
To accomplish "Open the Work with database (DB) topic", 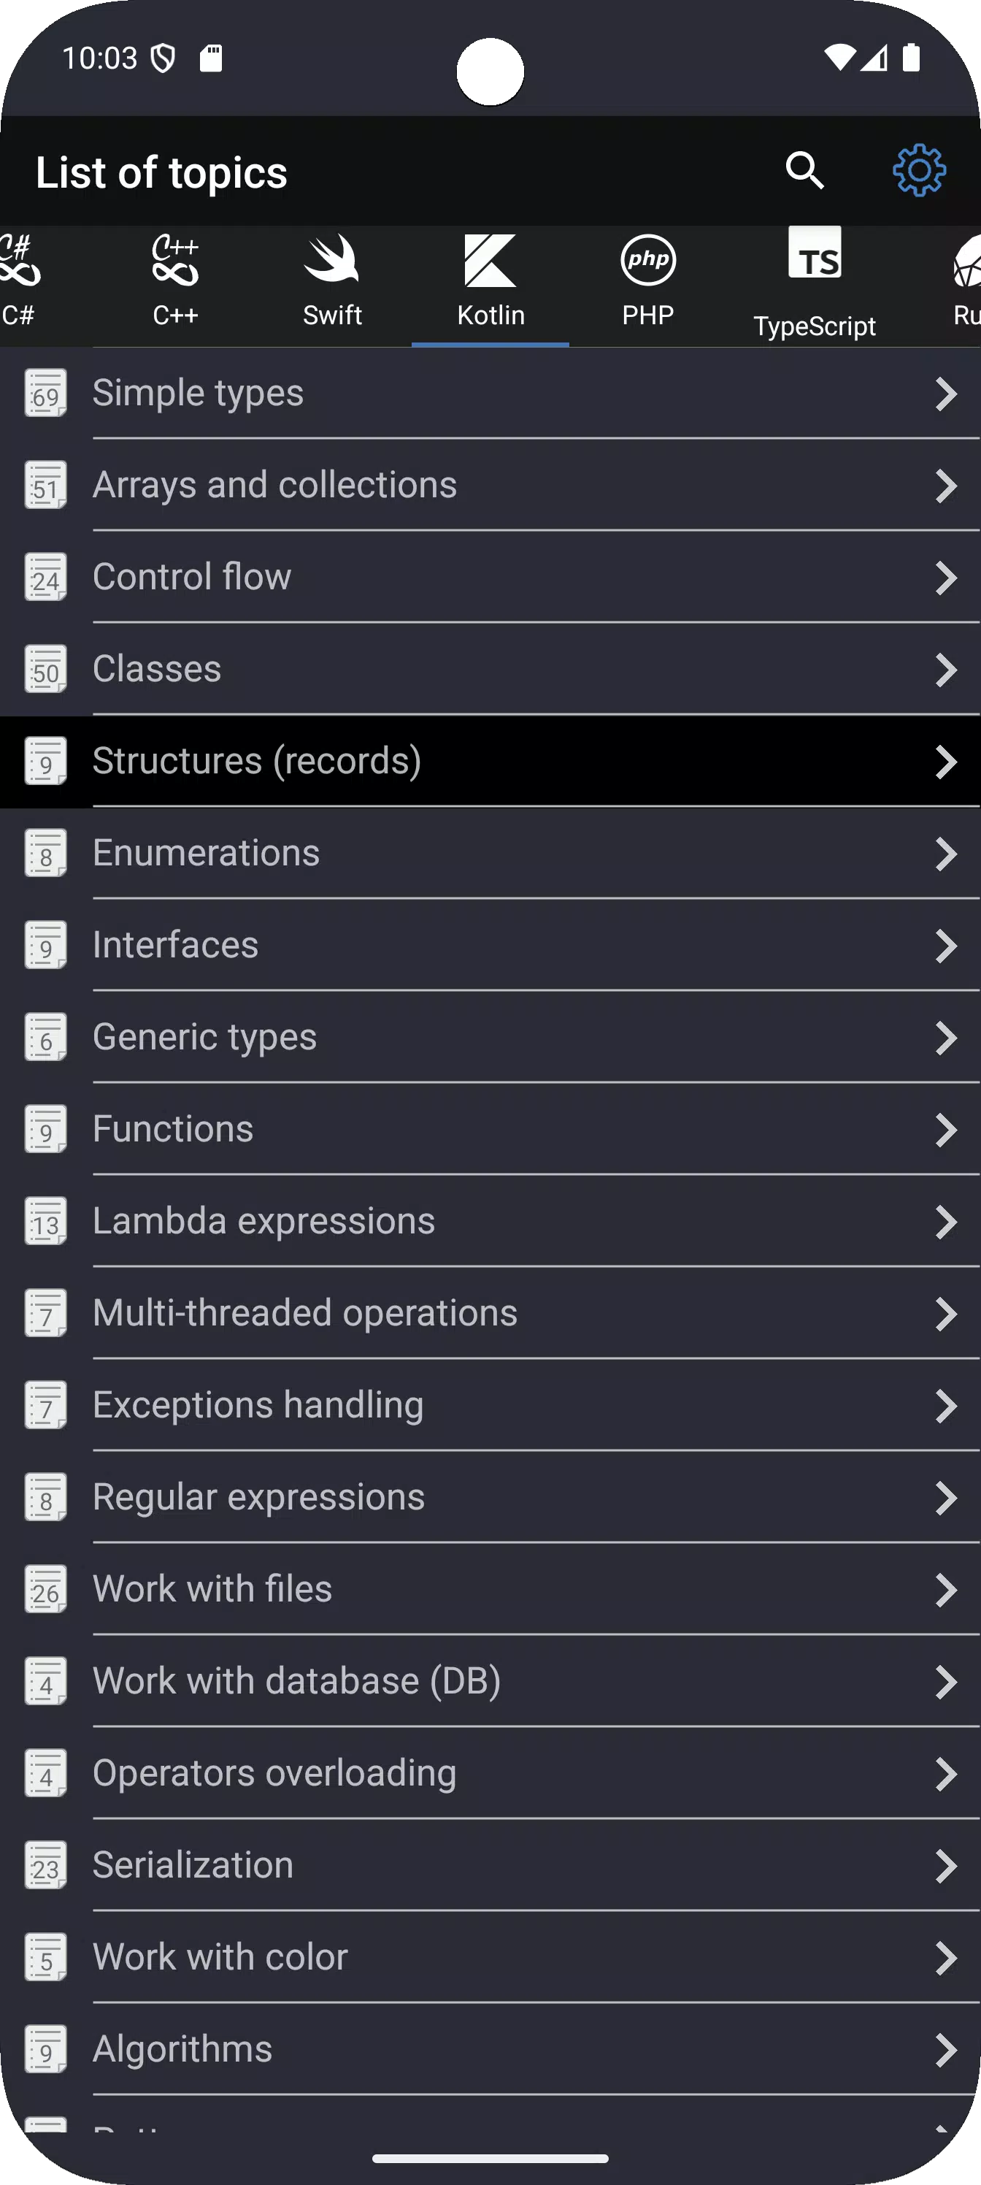I will click(490, 1681).
